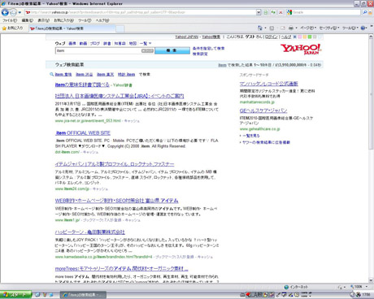Screen dimensions: 374x299
Task: Click the search magnifier in Google box
Action: pyautogui.click(x=365, y=12)
